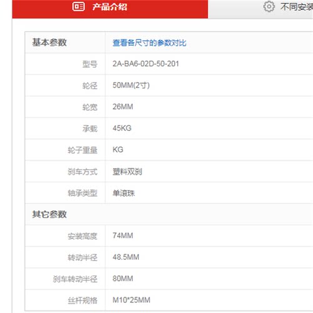This screenshot has width=313, height=313.
Task: Select the 74MM install height value
Action: 123,235
